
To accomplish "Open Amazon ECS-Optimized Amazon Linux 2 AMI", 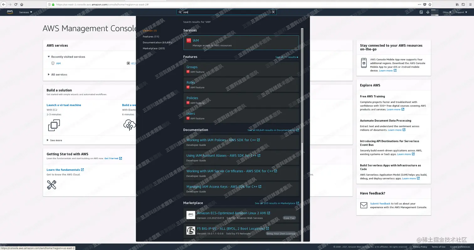I will pos(233,213).
